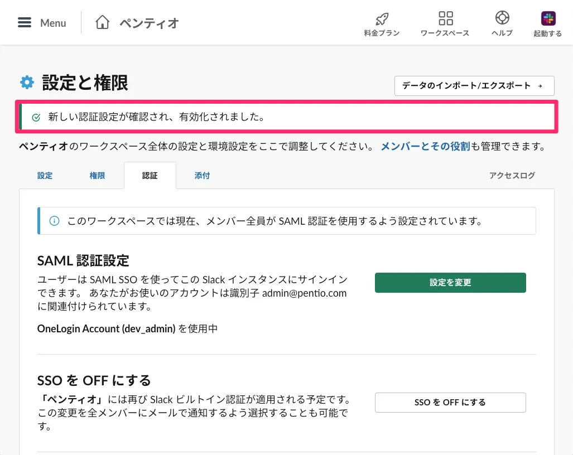Click the ヘルプ lifebuoy icon
The width and height of the screenshot is (573, 455).
(x=502, y=18)
